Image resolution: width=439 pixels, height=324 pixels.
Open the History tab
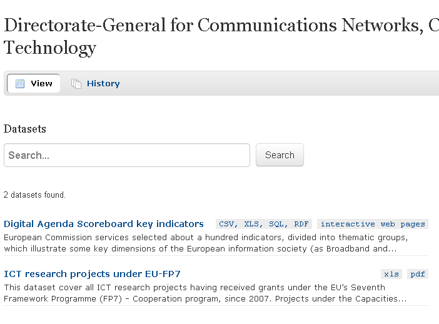coord(103,84)
